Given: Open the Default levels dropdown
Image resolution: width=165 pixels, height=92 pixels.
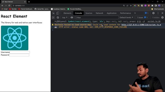Looking at the screenshot, I should point(126,18).
